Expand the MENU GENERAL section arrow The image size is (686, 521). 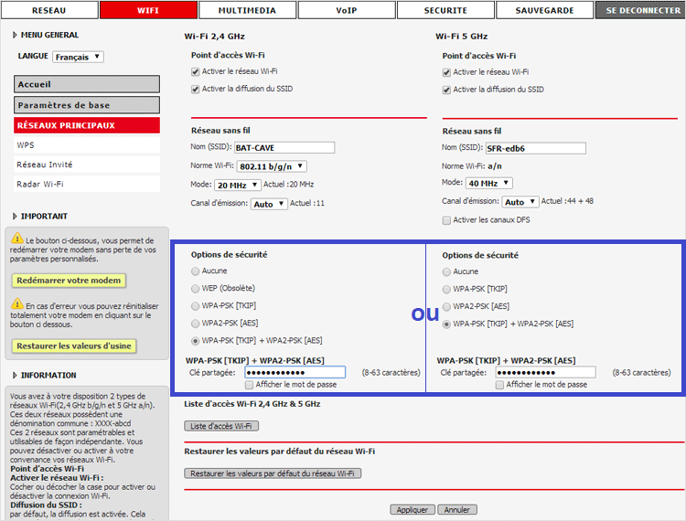pyautogui.click(x=16, y=35)
